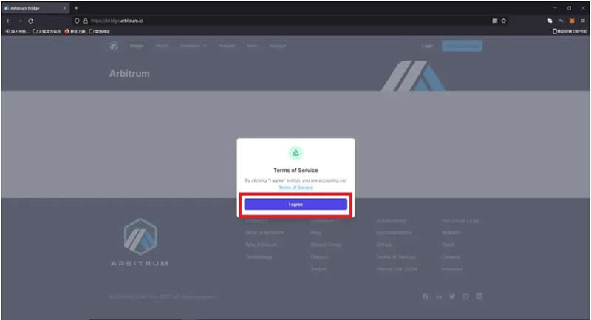Open the GitHub icon in footer

coord(465,296)
